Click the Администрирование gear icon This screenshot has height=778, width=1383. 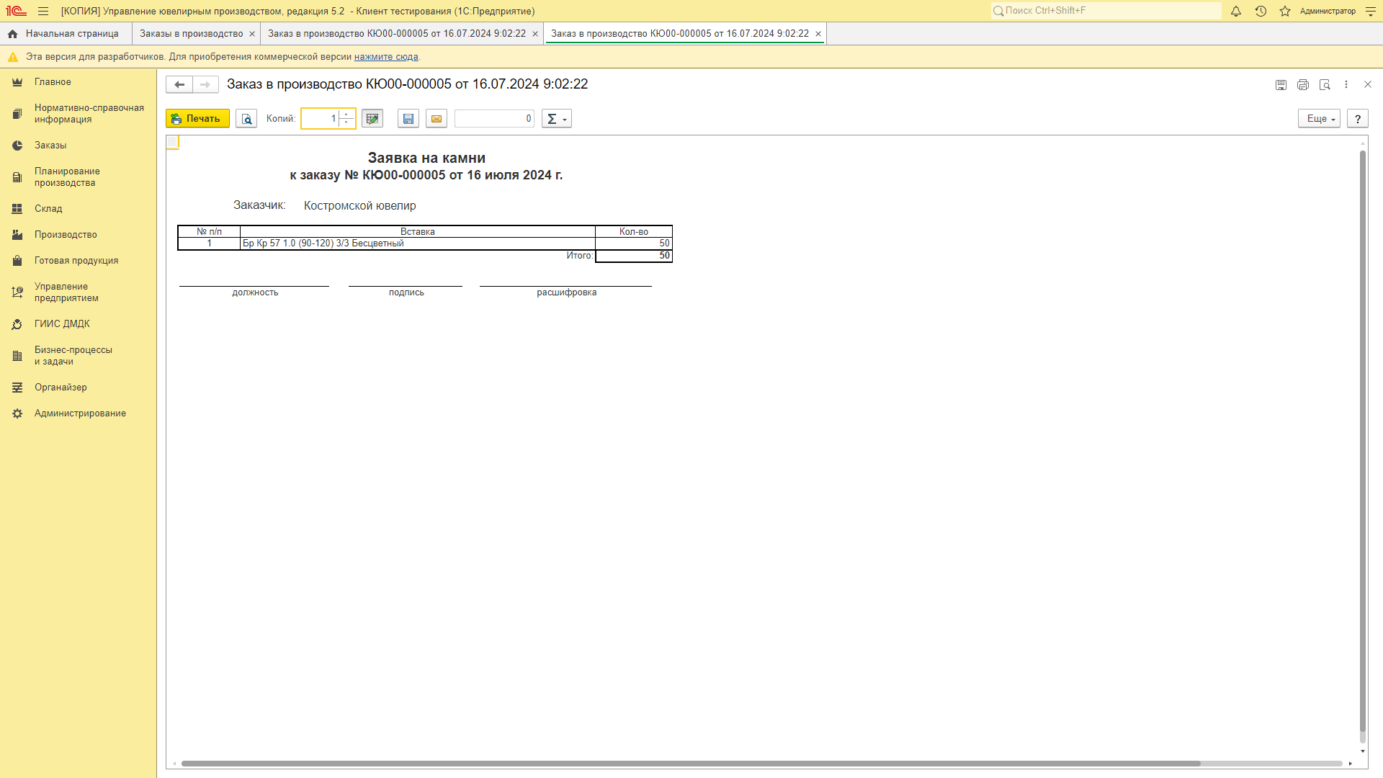pos(17,413)
